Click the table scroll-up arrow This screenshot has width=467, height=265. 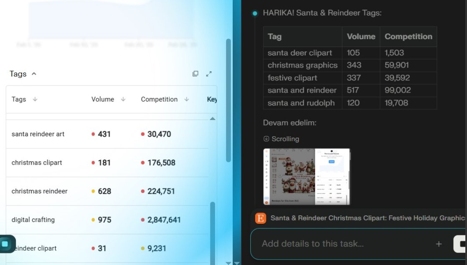(x=212, y=118)
